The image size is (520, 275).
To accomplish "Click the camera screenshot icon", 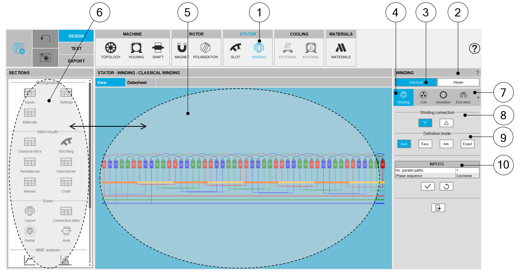I will (45, 58).
